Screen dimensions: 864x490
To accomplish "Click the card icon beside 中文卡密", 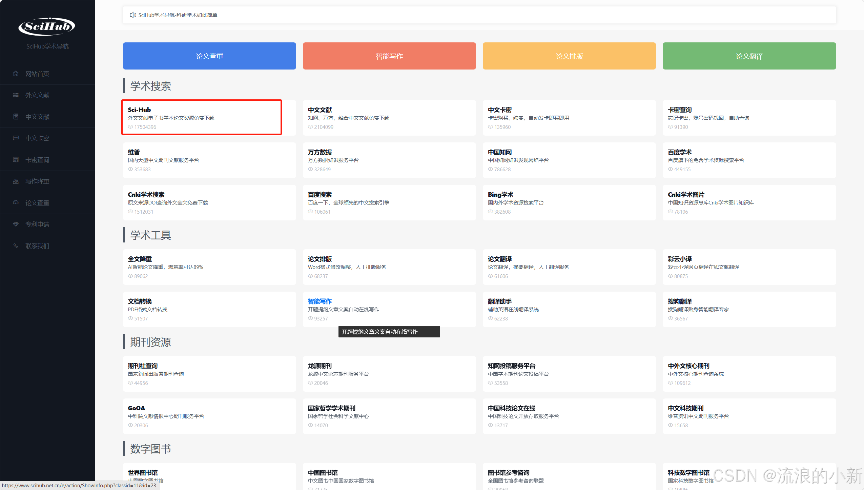I will [x=16, y=138].
